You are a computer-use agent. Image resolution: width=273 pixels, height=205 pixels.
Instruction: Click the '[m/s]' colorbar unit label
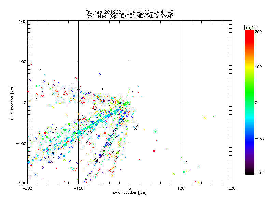point(251,27)
